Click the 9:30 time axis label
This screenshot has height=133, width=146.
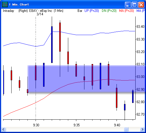point(36,125)
